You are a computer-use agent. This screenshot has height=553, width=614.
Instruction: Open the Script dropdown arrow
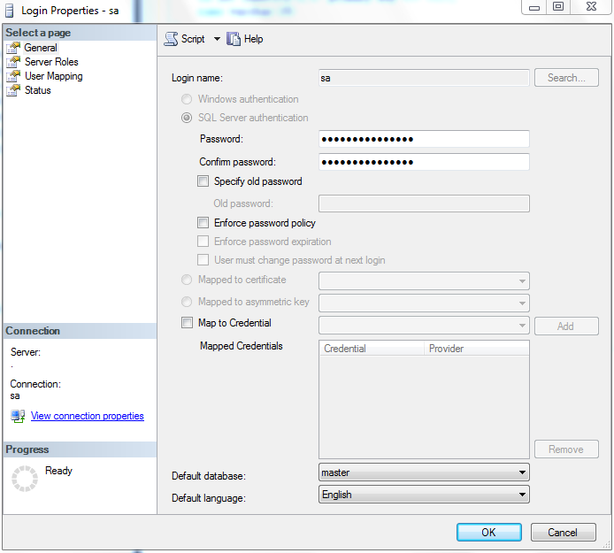[x=217, y=39]
